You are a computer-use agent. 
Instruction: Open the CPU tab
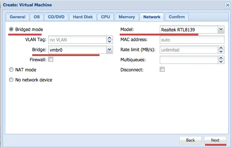pos(106,17)
